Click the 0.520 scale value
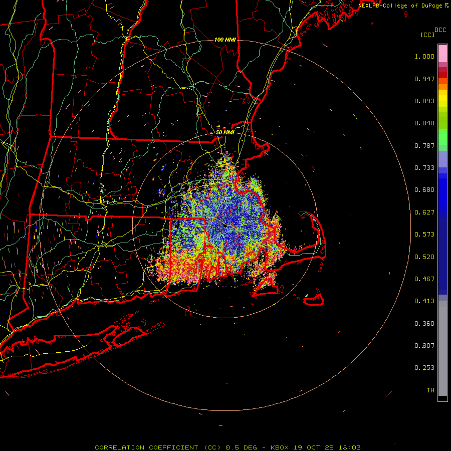The width and height of the screenshot is (451, 451). pos(424,257)
